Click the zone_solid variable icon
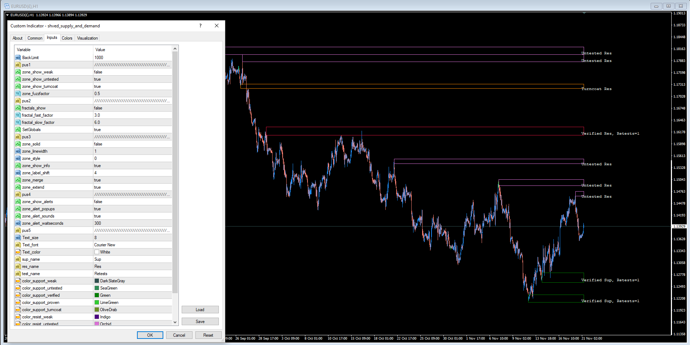 tap(18, 144)
